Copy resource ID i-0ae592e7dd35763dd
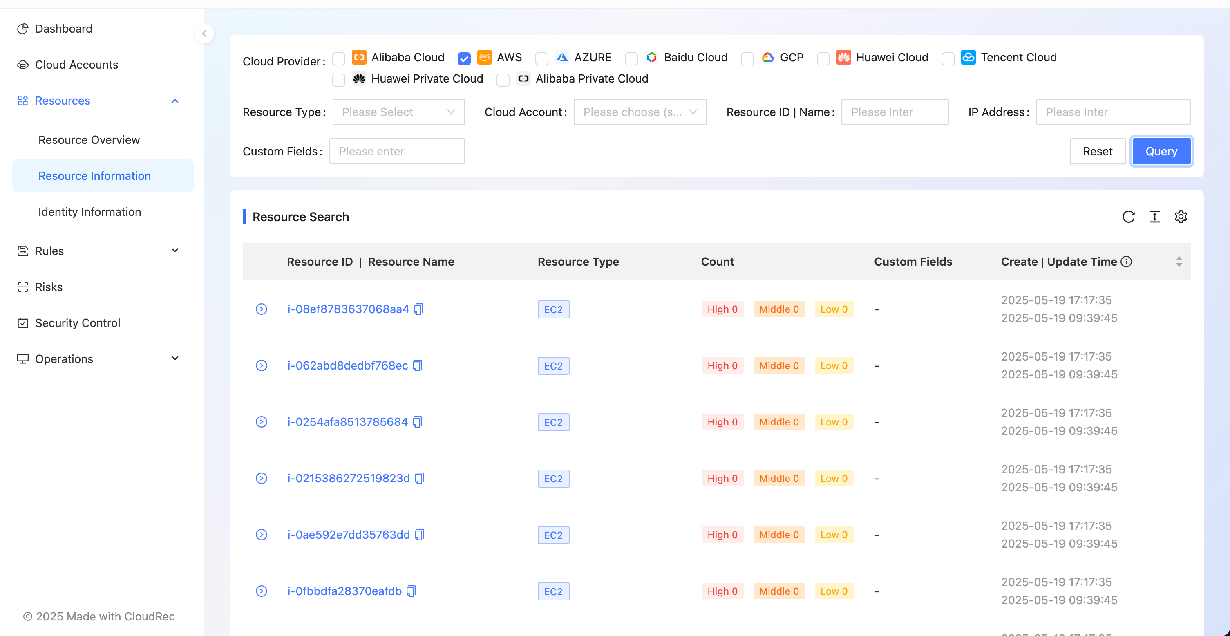This screenshot has height=636, width=1230. [419, 535]
